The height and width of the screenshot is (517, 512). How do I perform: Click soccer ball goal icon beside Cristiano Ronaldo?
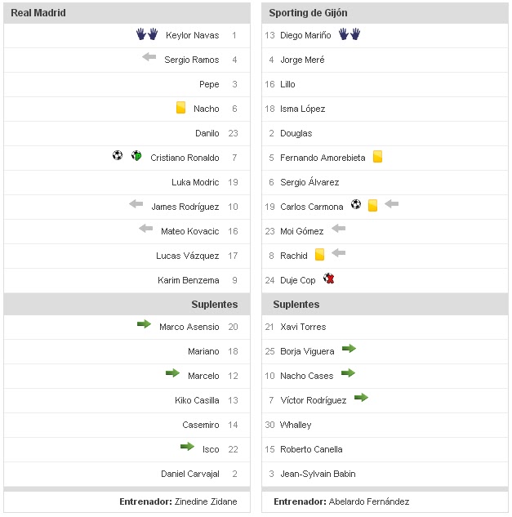118,156
